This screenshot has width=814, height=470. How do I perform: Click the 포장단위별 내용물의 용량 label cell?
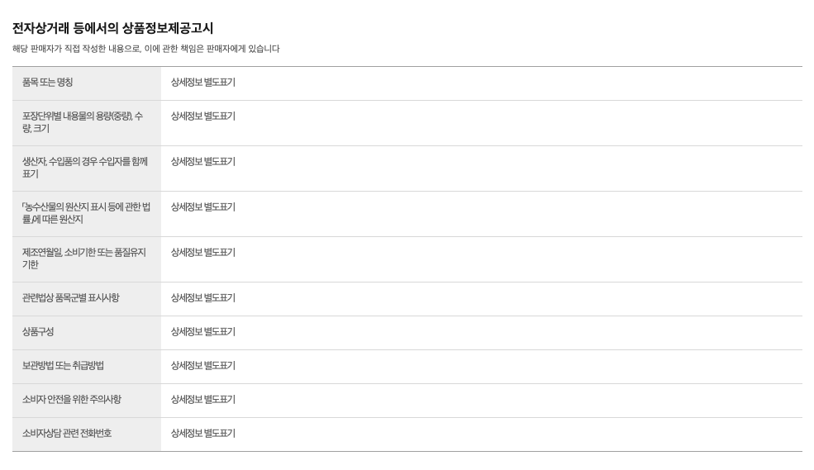click(83, 122)
